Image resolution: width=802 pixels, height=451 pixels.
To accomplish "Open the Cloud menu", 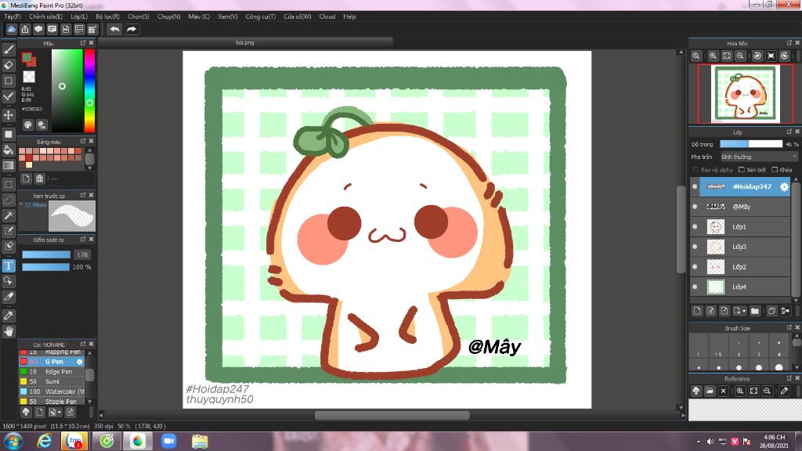I will [327, 16].
